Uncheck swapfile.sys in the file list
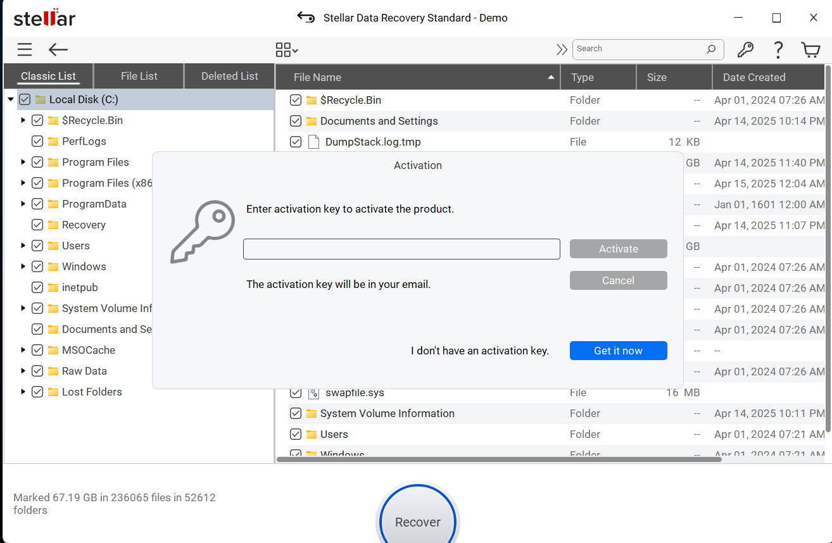 (x=296, y=393)
